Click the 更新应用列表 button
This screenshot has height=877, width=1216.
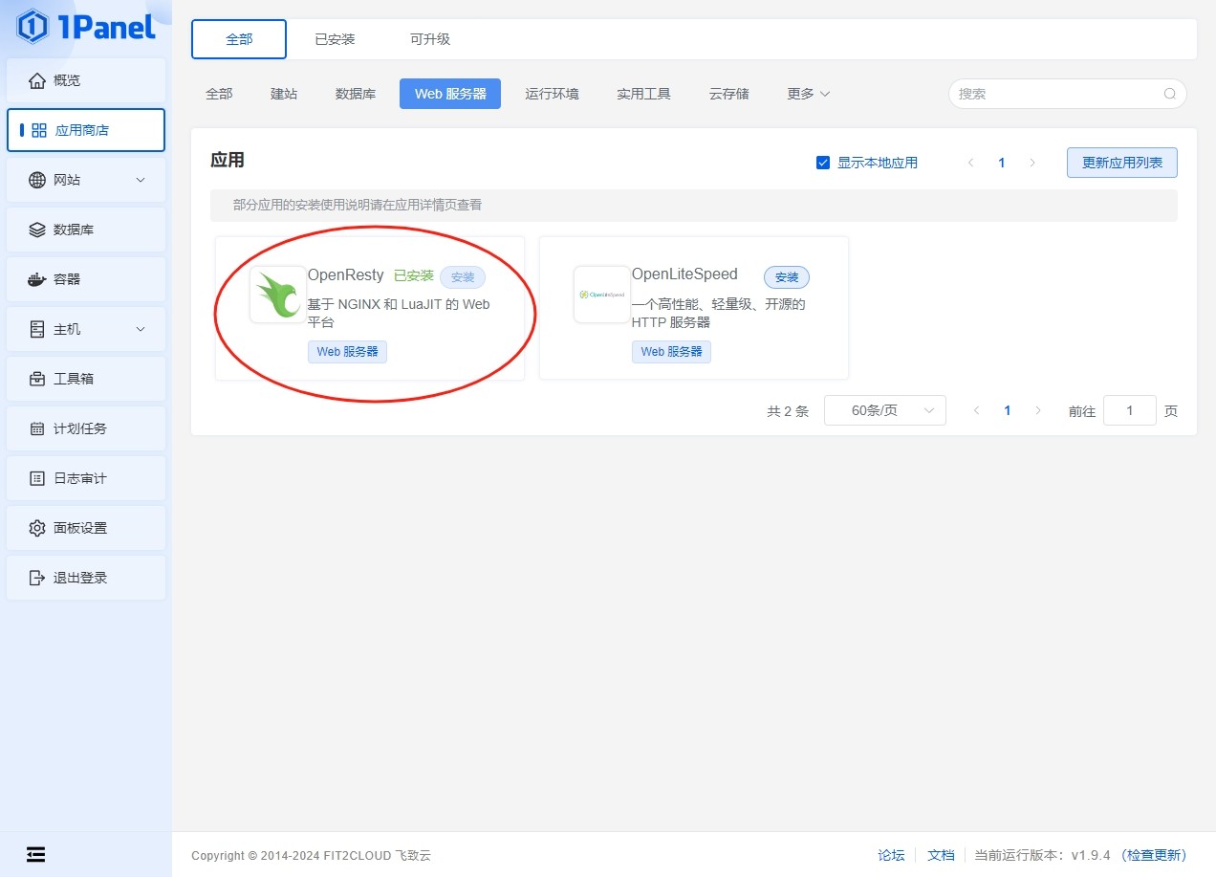(1122, 163)
